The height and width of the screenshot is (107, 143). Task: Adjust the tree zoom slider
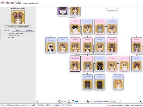[x=80, y=101]
